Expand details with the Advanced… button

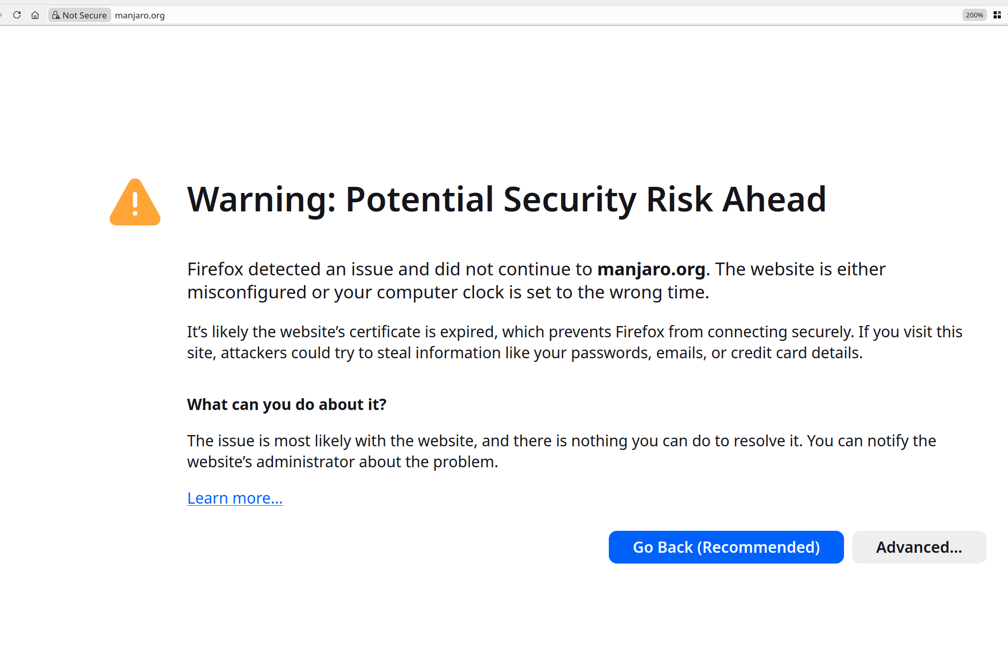point(918,547)
